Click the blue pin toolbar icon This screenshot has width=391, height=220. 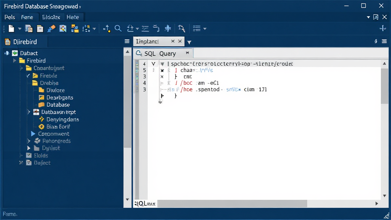(168, 29)
